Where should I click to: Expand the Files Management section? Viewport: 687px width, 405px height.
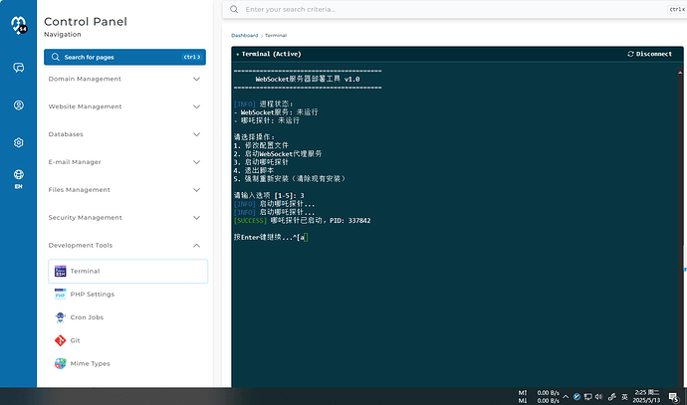coord(124,190)
